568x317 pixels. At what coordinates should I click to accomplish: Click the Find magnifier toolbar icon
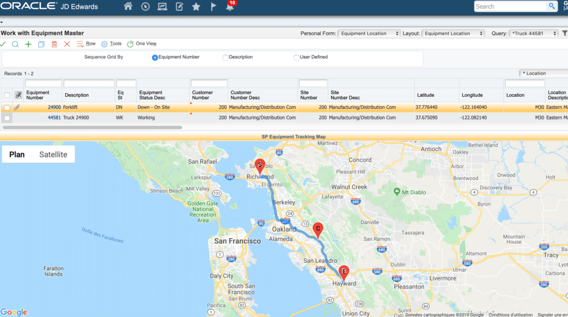tap(15, 44)
